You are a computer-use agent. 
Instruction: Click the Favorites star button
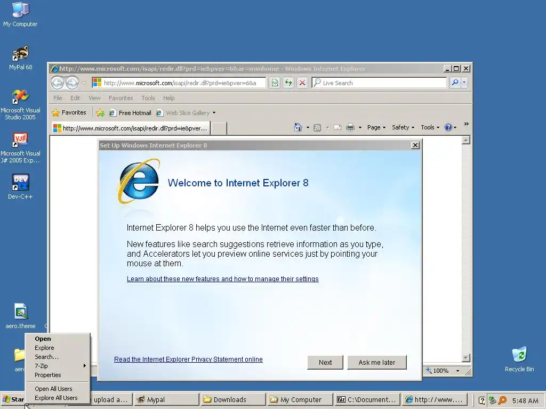click(x=69, y=113)
